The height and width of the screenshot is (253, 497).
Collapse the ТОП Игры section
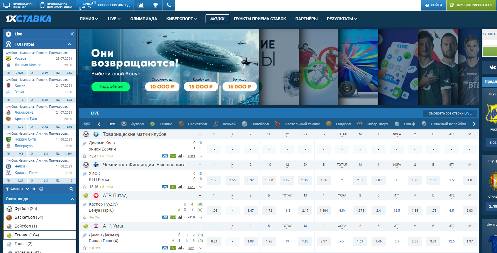coord(69,44)
